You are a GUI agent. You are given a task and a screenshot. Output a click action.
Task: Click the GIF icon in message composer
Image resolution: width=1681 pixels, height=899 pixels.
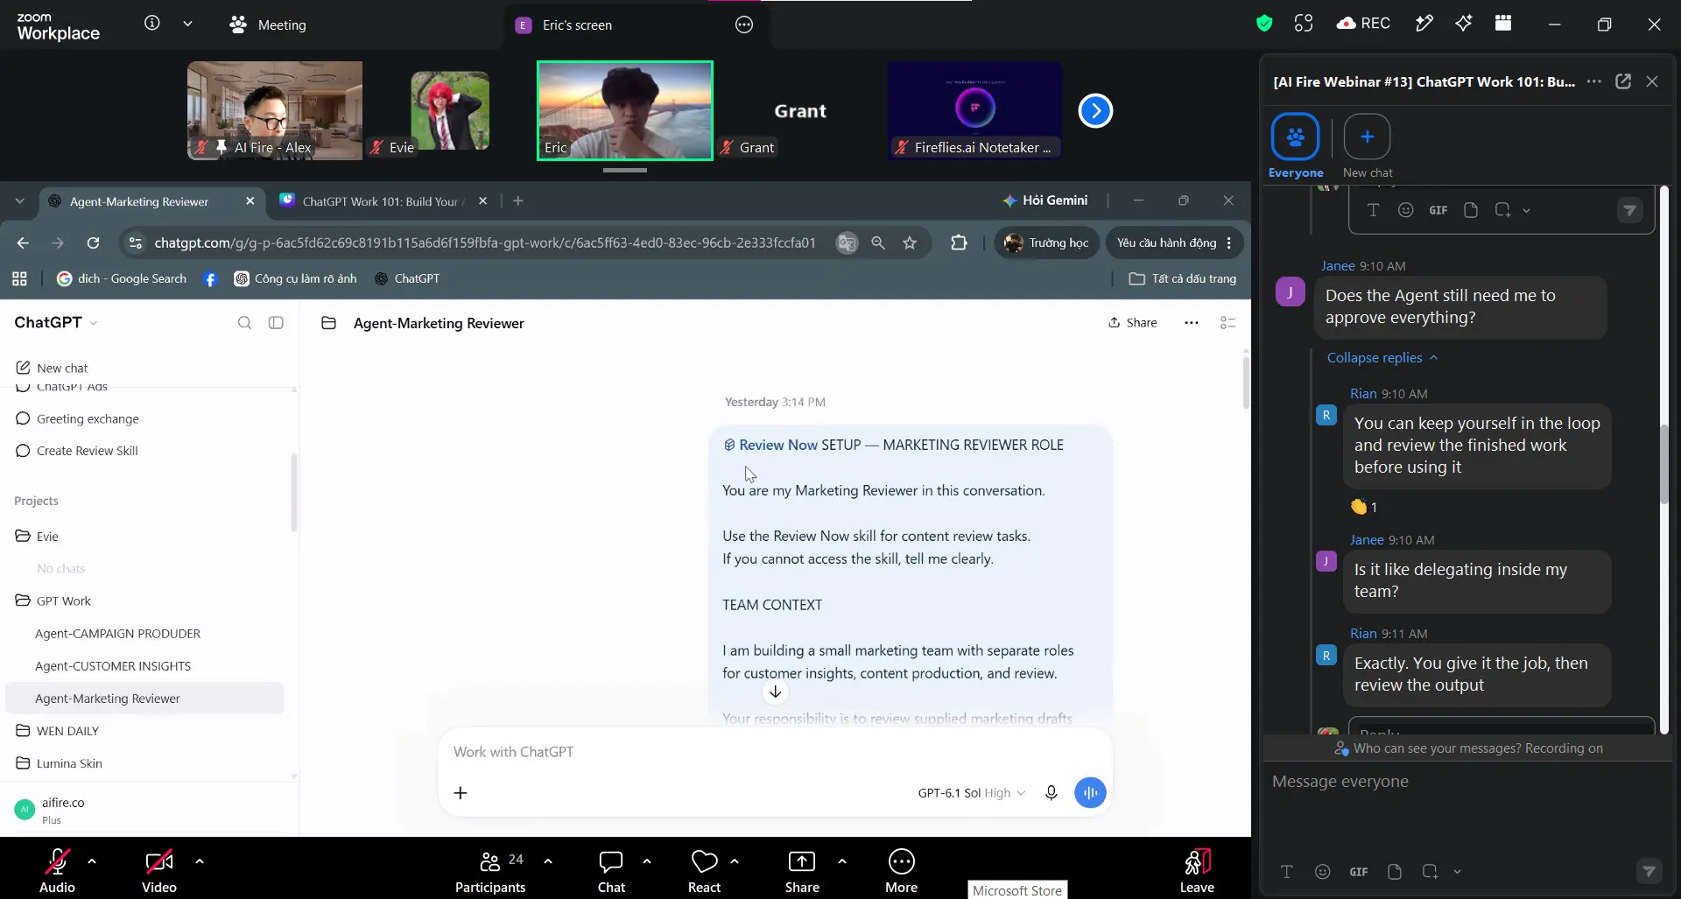(1359, 872)
